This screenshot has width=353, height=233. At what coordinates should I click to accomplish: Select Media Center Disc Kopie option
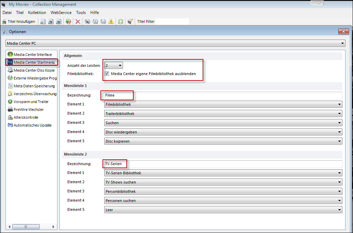pyautogui.click(x=31, y=70)
